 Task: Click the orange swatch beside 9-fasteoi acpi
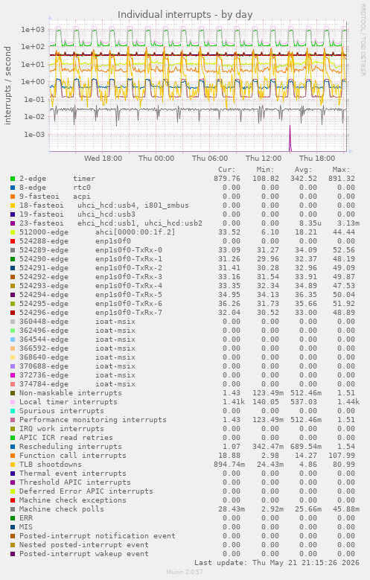(13, 197)
